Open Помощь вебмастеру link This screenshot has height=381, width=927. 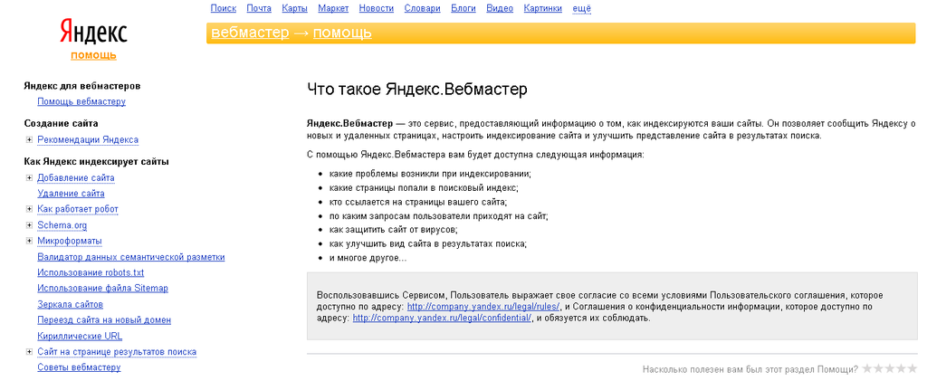[81, 101]
